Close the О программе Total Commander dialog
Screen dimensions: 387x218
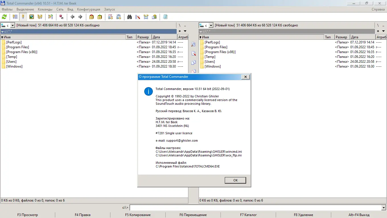point(246,77)
